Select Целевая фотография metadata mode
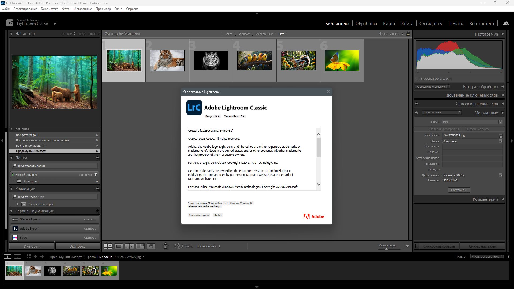Image resolution: width=514 pixels, height=289 pixels. (444, 129)
